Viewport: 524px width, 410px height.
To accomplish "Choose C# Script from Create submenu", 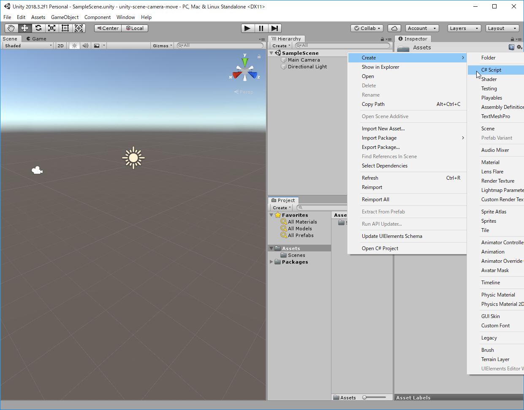I will tap(496, 70).
